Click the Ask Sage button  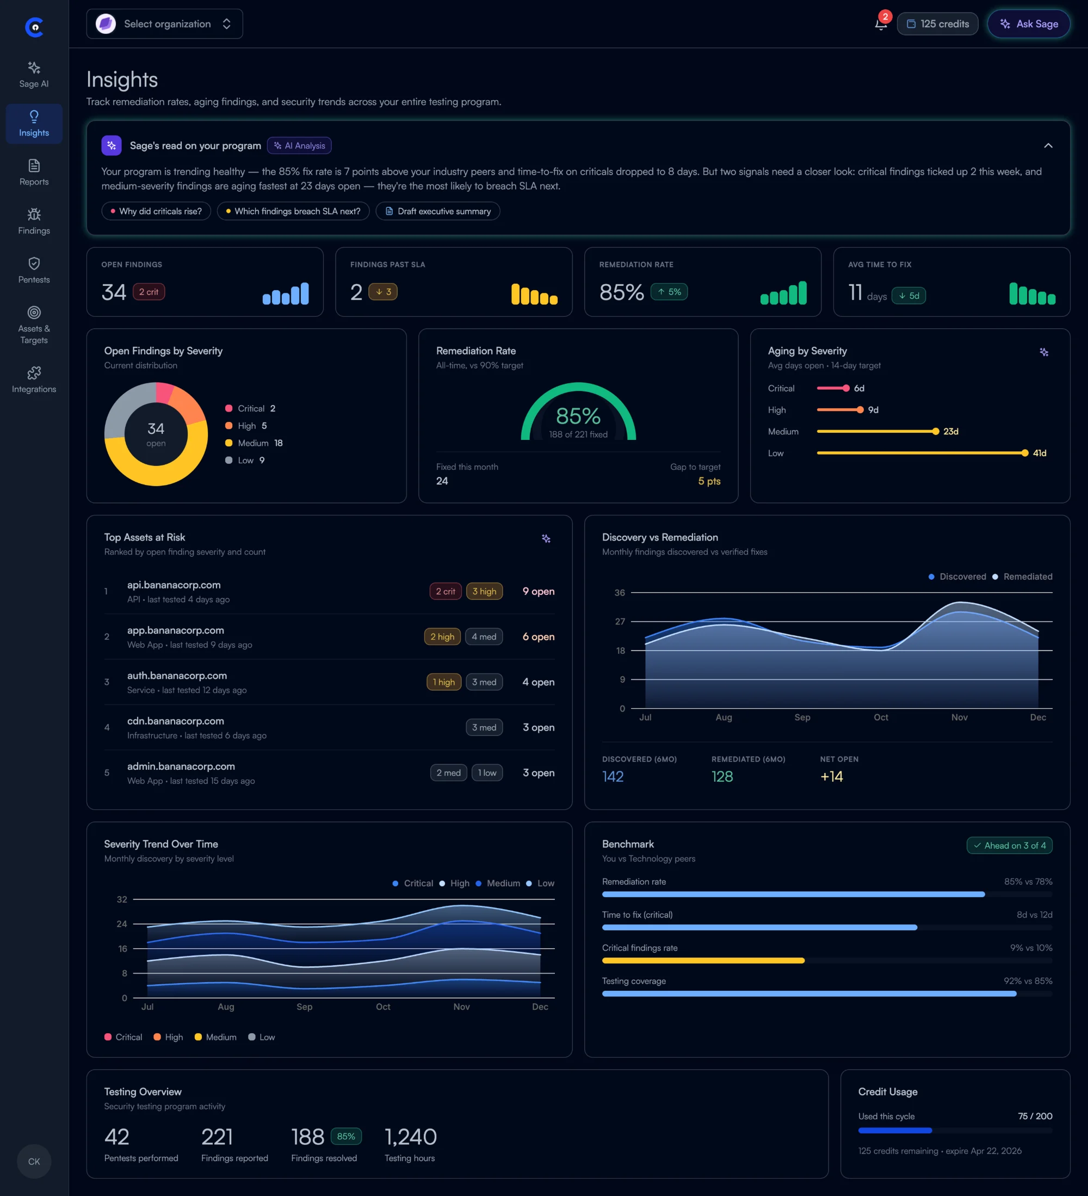(1029, 24)
